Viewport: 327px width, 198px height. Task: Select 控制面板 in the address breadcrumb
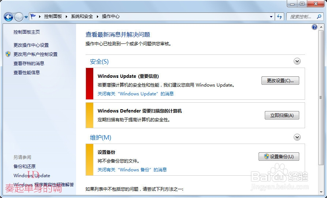[x=53, y=16]
